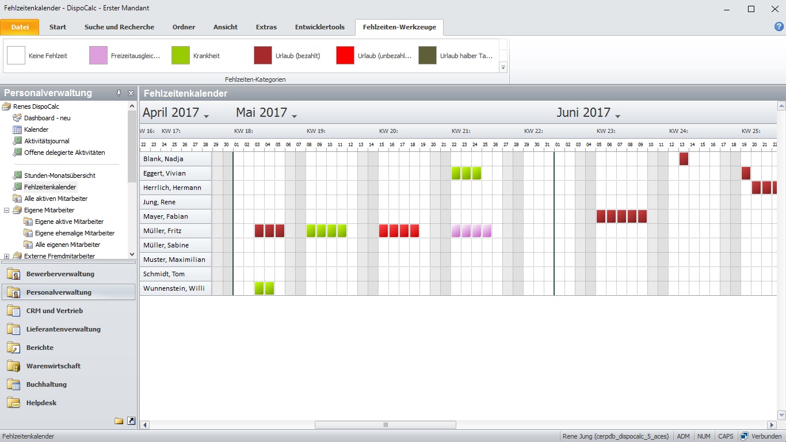Viewport: 786px width, 442px height.
Task: Switch to the Ansicht ribbon tab
Action: [x=225, y=27]
